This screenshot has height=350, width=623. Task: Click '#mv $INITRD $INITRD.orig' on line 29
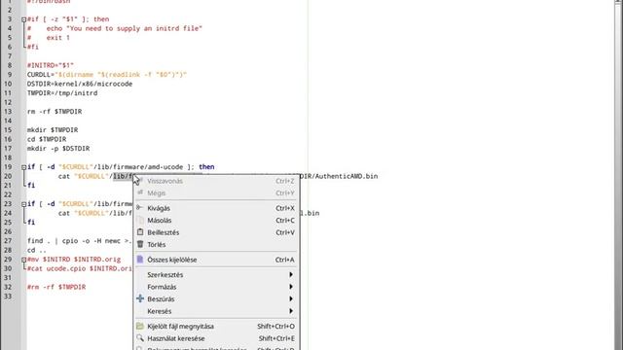coord(74,260)
